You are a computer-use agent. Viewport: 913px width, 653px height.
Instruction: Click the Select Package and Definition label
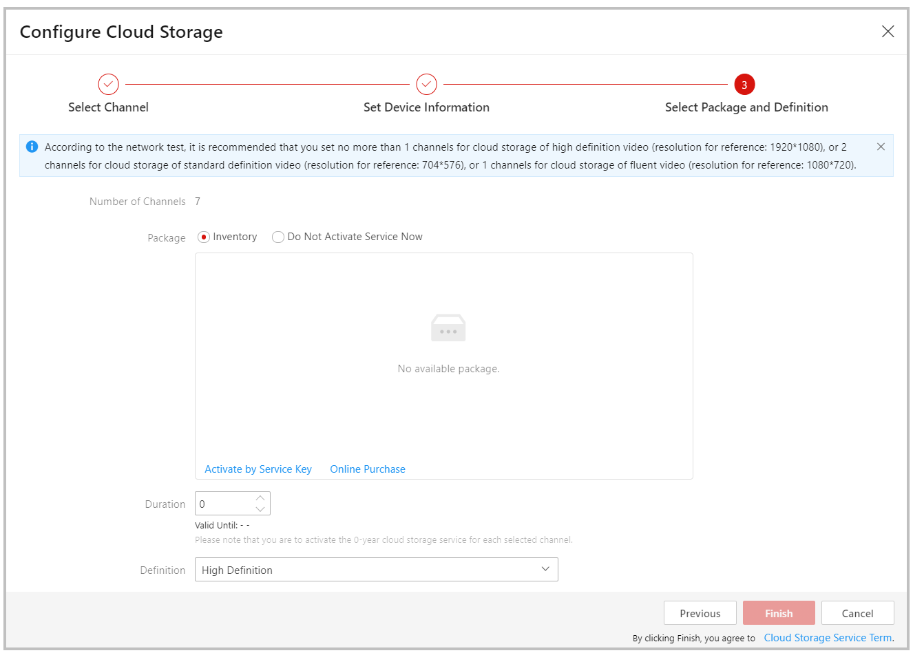click(746, 107)
